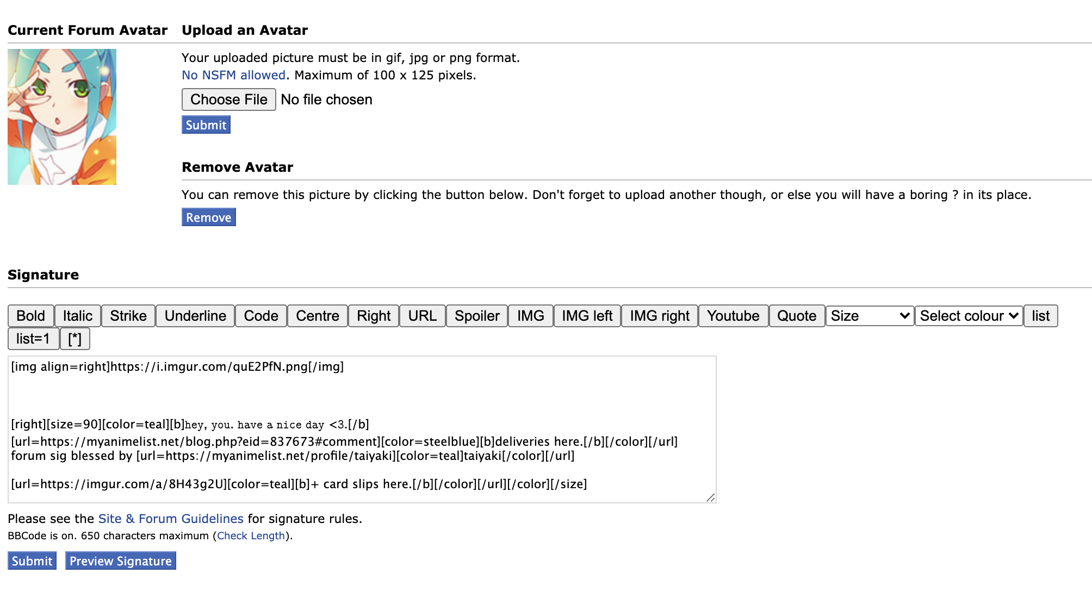Add a Youtube embed tag
The height and width of the screenshot is (598, 1092).
pos(733,316)
